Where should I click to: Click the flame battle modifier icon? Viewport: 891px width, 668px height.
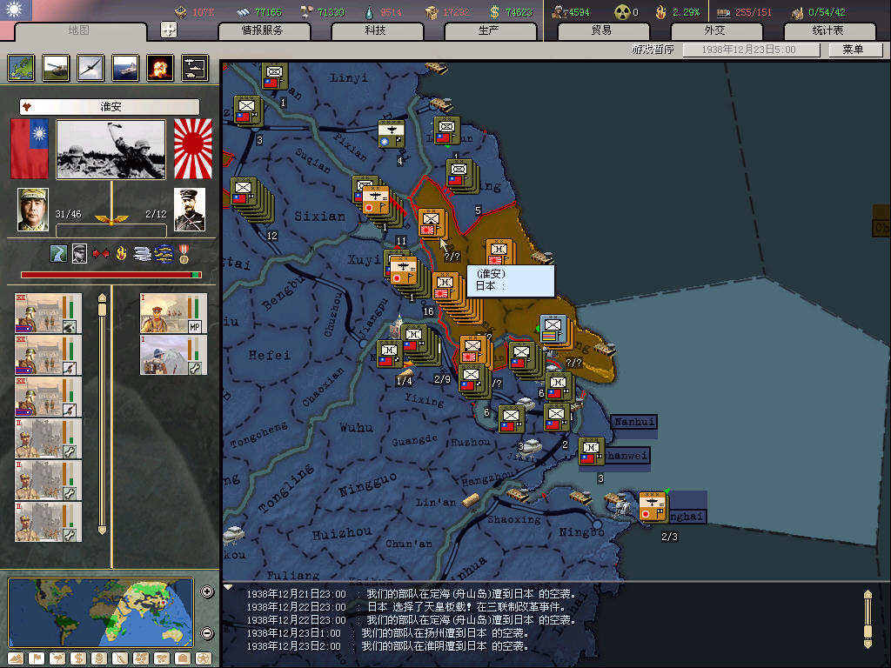point(121,253)
